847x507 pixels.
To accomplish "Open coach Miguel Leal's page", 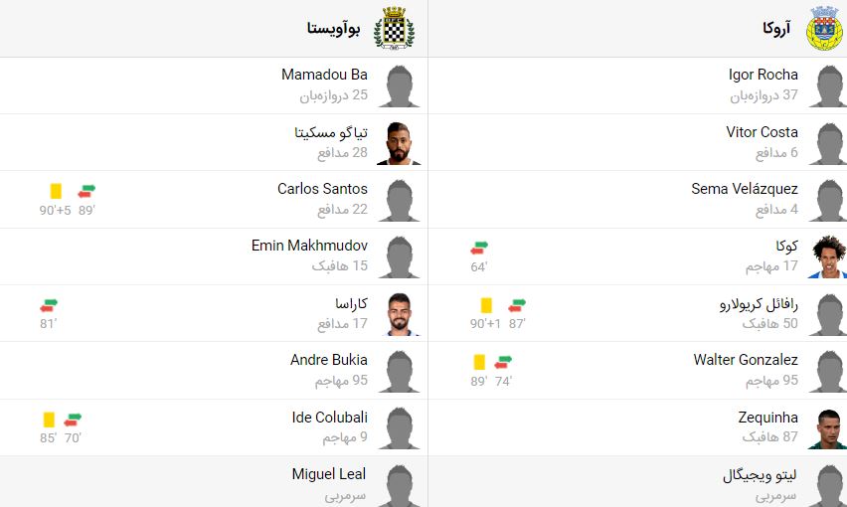I will (x=328, y=474).
